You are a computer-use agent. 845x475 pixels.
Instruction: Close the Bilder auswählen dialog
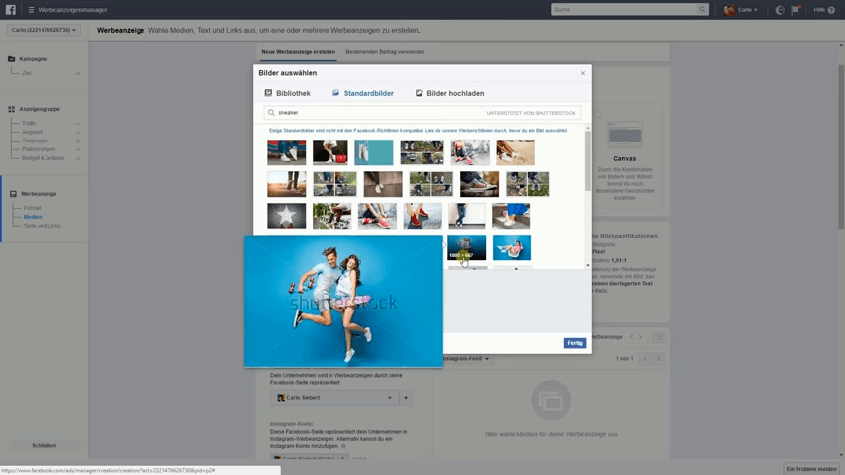(582, 73)
